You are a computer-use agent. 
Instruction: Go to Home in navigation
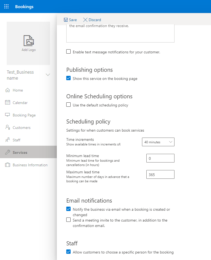click(x=28, y=90)
